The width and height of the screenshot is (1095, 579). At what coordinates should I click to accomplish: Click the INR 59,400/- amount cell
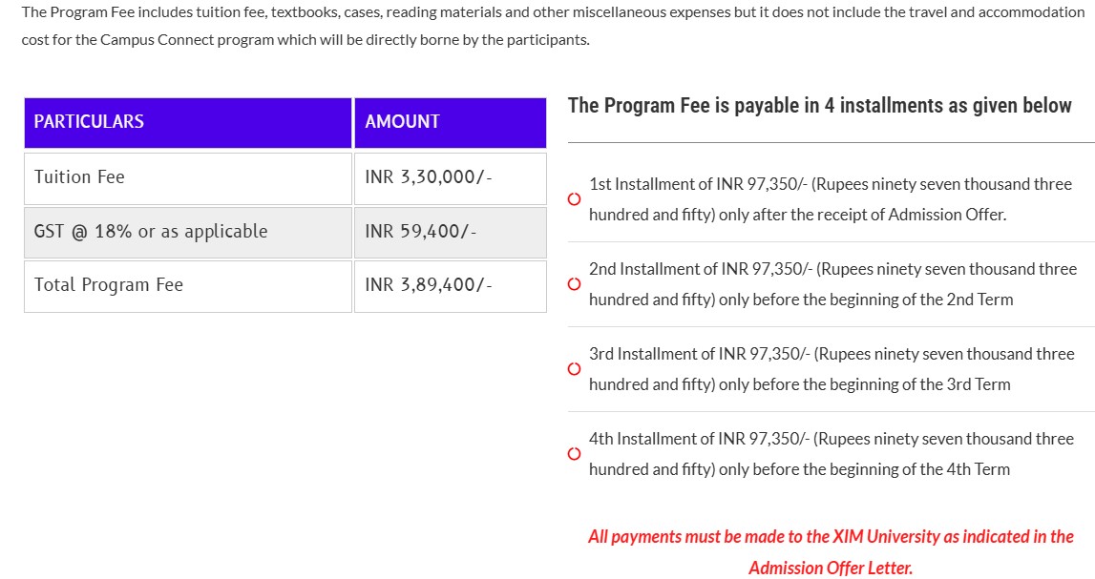tap(420, 232)
